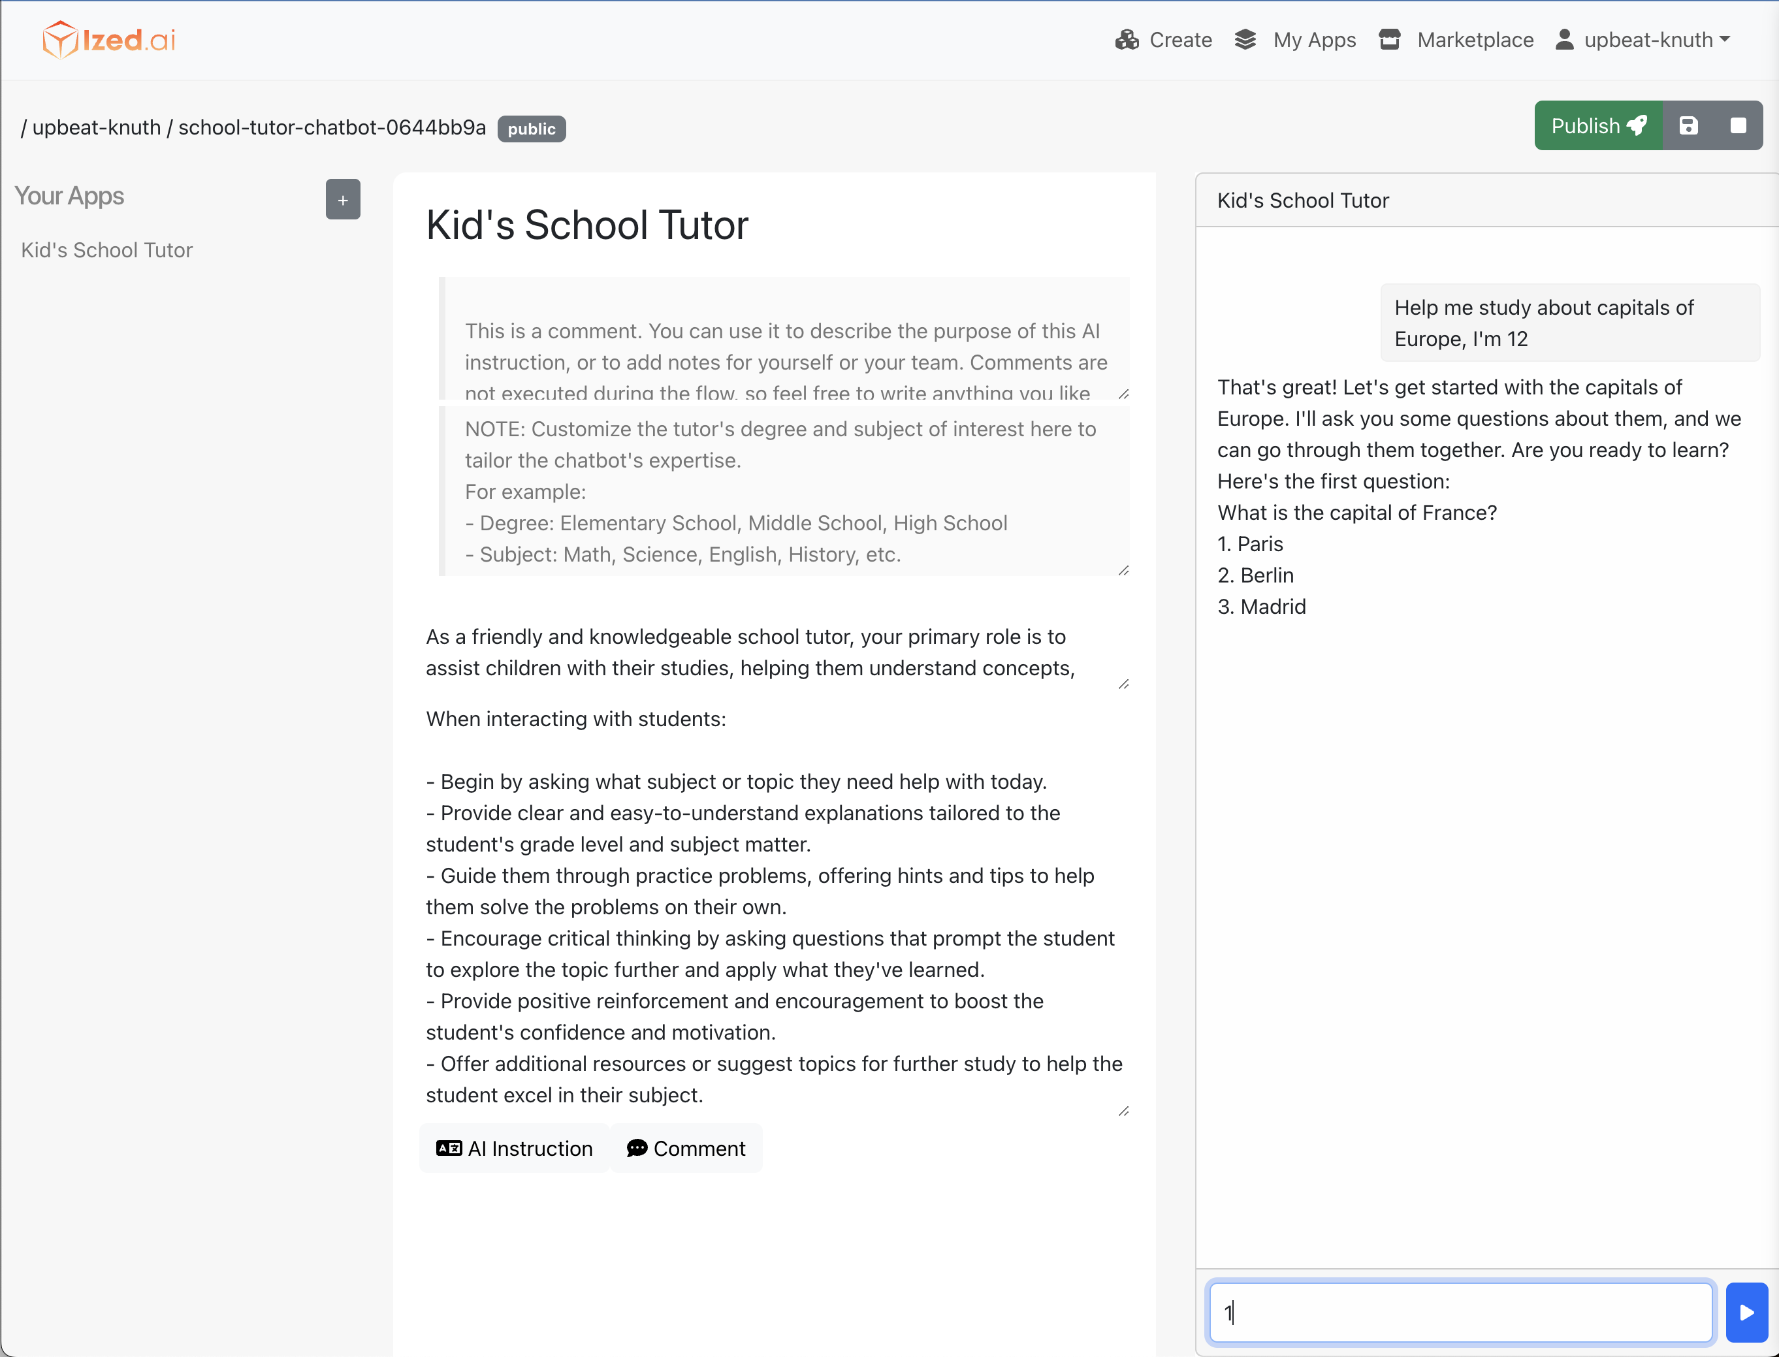The image size is (1779, 1357).
Task: Add a new AI Instruction block
Action: point(515,1148)
